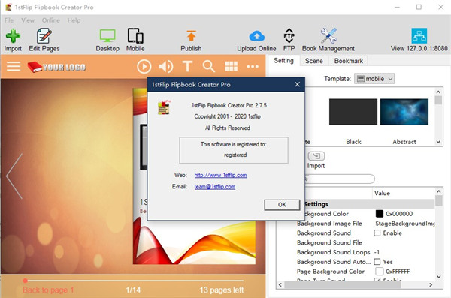This screenshot has height=298, width=451.
Task: Click the Publish icon
Action: (x=191, y=36)
